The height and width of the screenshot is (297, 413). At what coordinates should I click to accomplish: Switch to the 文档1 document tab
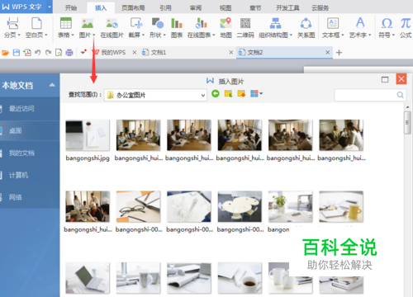pyautogui.click(x=187, y=52)
